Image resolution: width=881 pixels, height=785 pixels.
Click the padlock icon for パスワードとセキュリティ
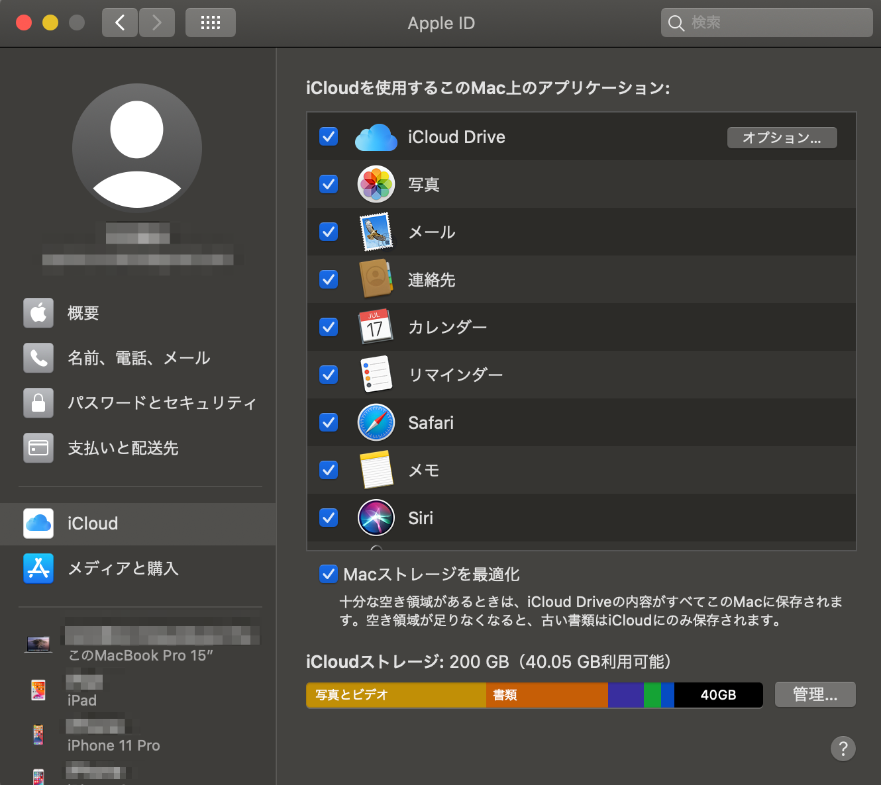tap(38, 403)
